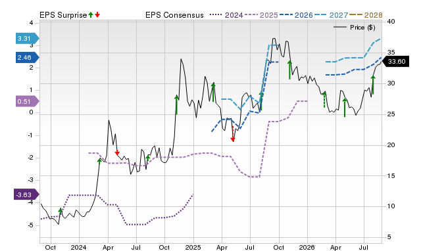This screenshot has width=421, height=251.
Task: Click the green up arrow in the EPS Surprise legend
Action: click(91, 14)
